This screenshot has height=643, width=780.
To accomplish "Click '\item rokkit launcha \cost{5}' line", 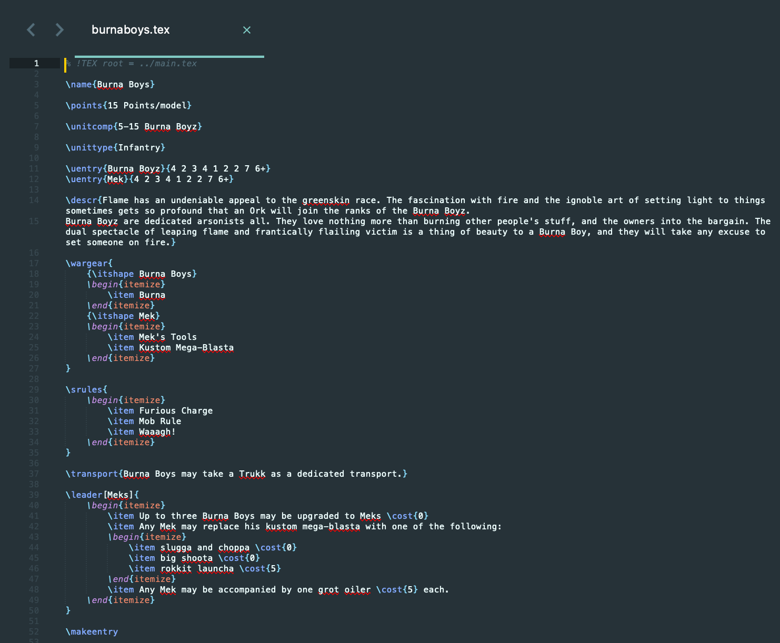I will click(205, 569).
